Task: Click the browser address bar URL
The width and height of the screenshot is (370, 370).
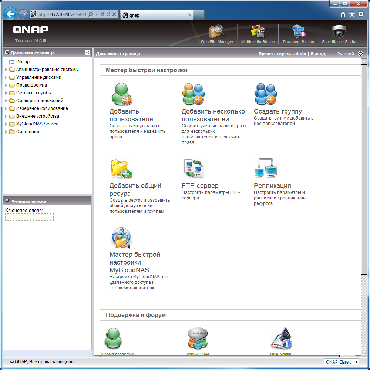Action: (x=62, y=14)
